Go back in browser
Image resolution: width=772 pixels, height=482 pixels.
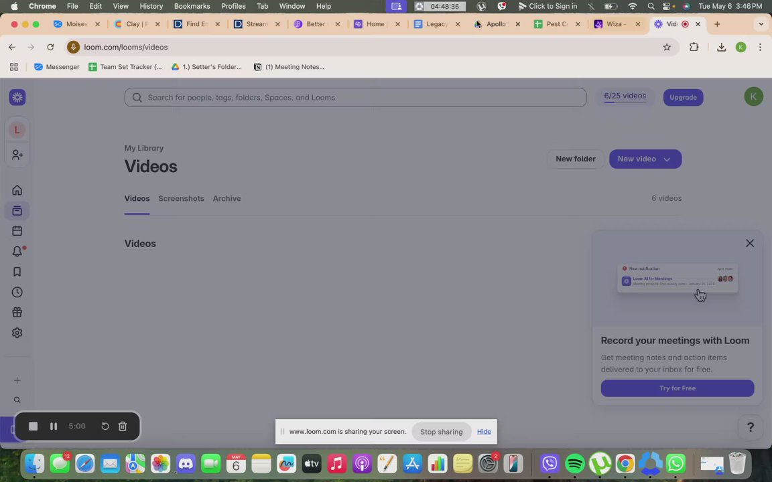coord(12,48)
